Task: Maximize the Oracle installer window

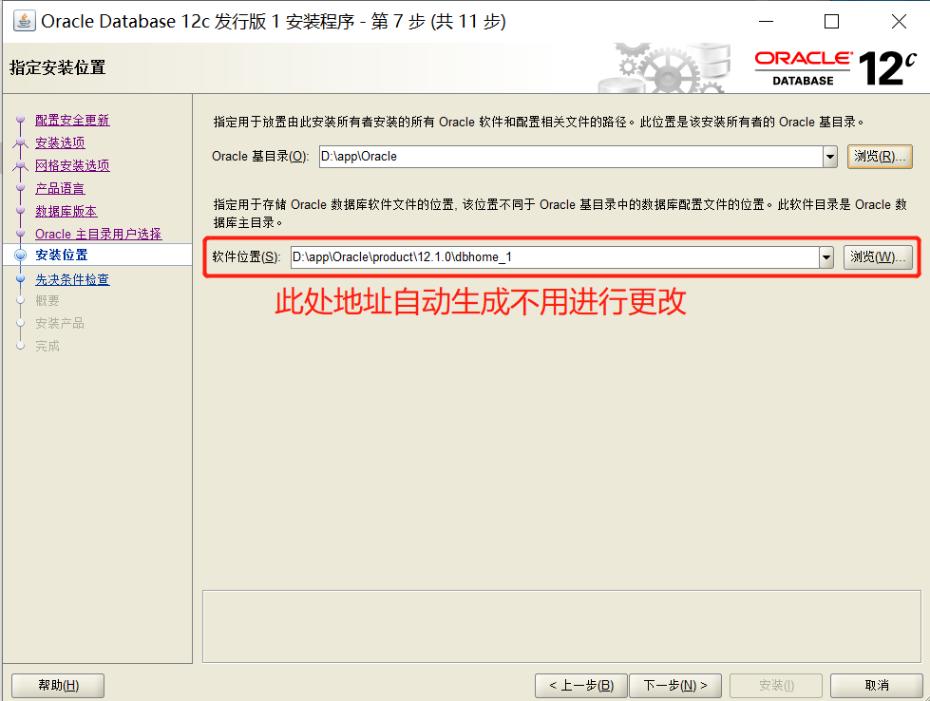Action: (x=831, y=21)
